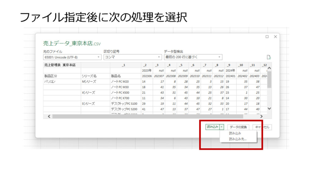Click the arrow next to the 読み込み button

222,127
